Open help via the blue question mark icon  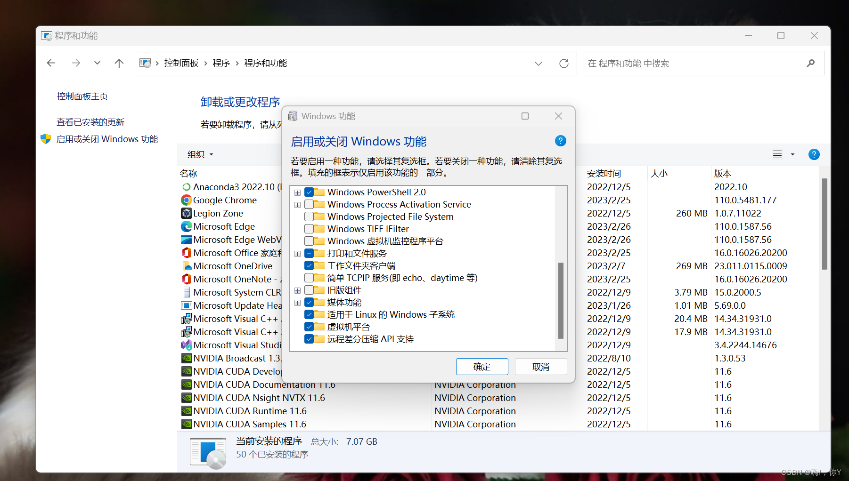click(560, 140)
